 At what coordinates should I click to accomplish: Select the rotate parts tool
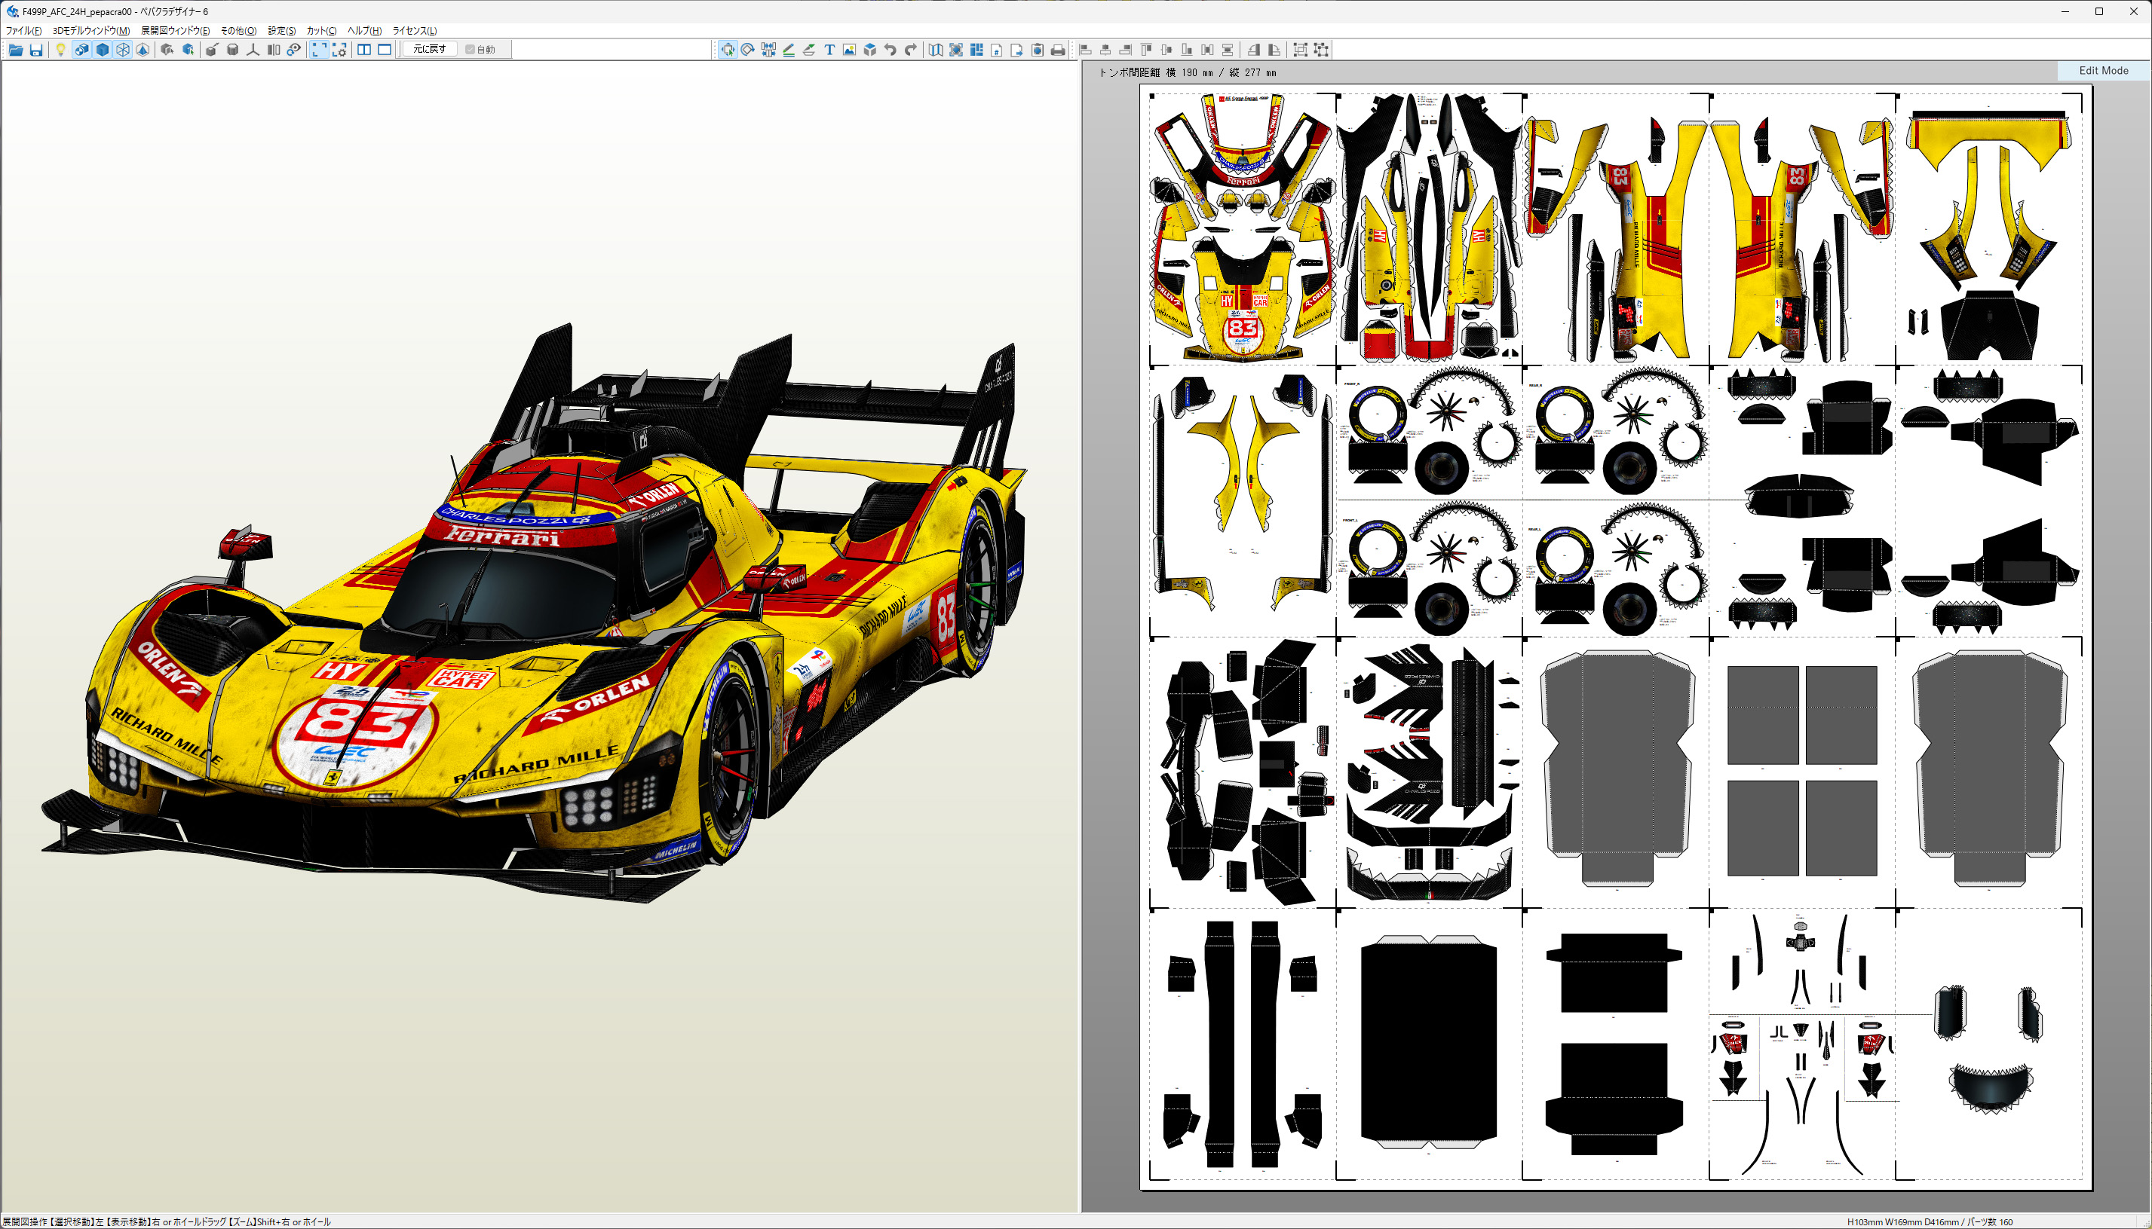point(747,50)
